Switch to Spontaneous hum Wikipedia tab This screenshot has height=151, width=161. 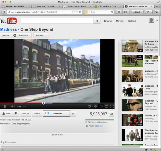(77, 6)
